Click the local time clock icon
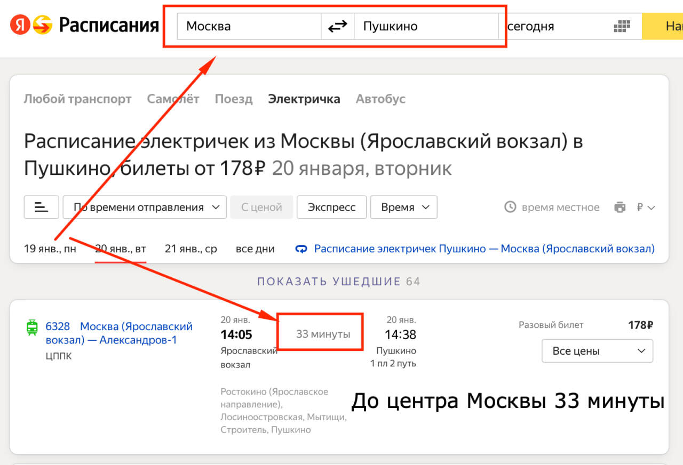The image size is (683, 465). point(511,207)
